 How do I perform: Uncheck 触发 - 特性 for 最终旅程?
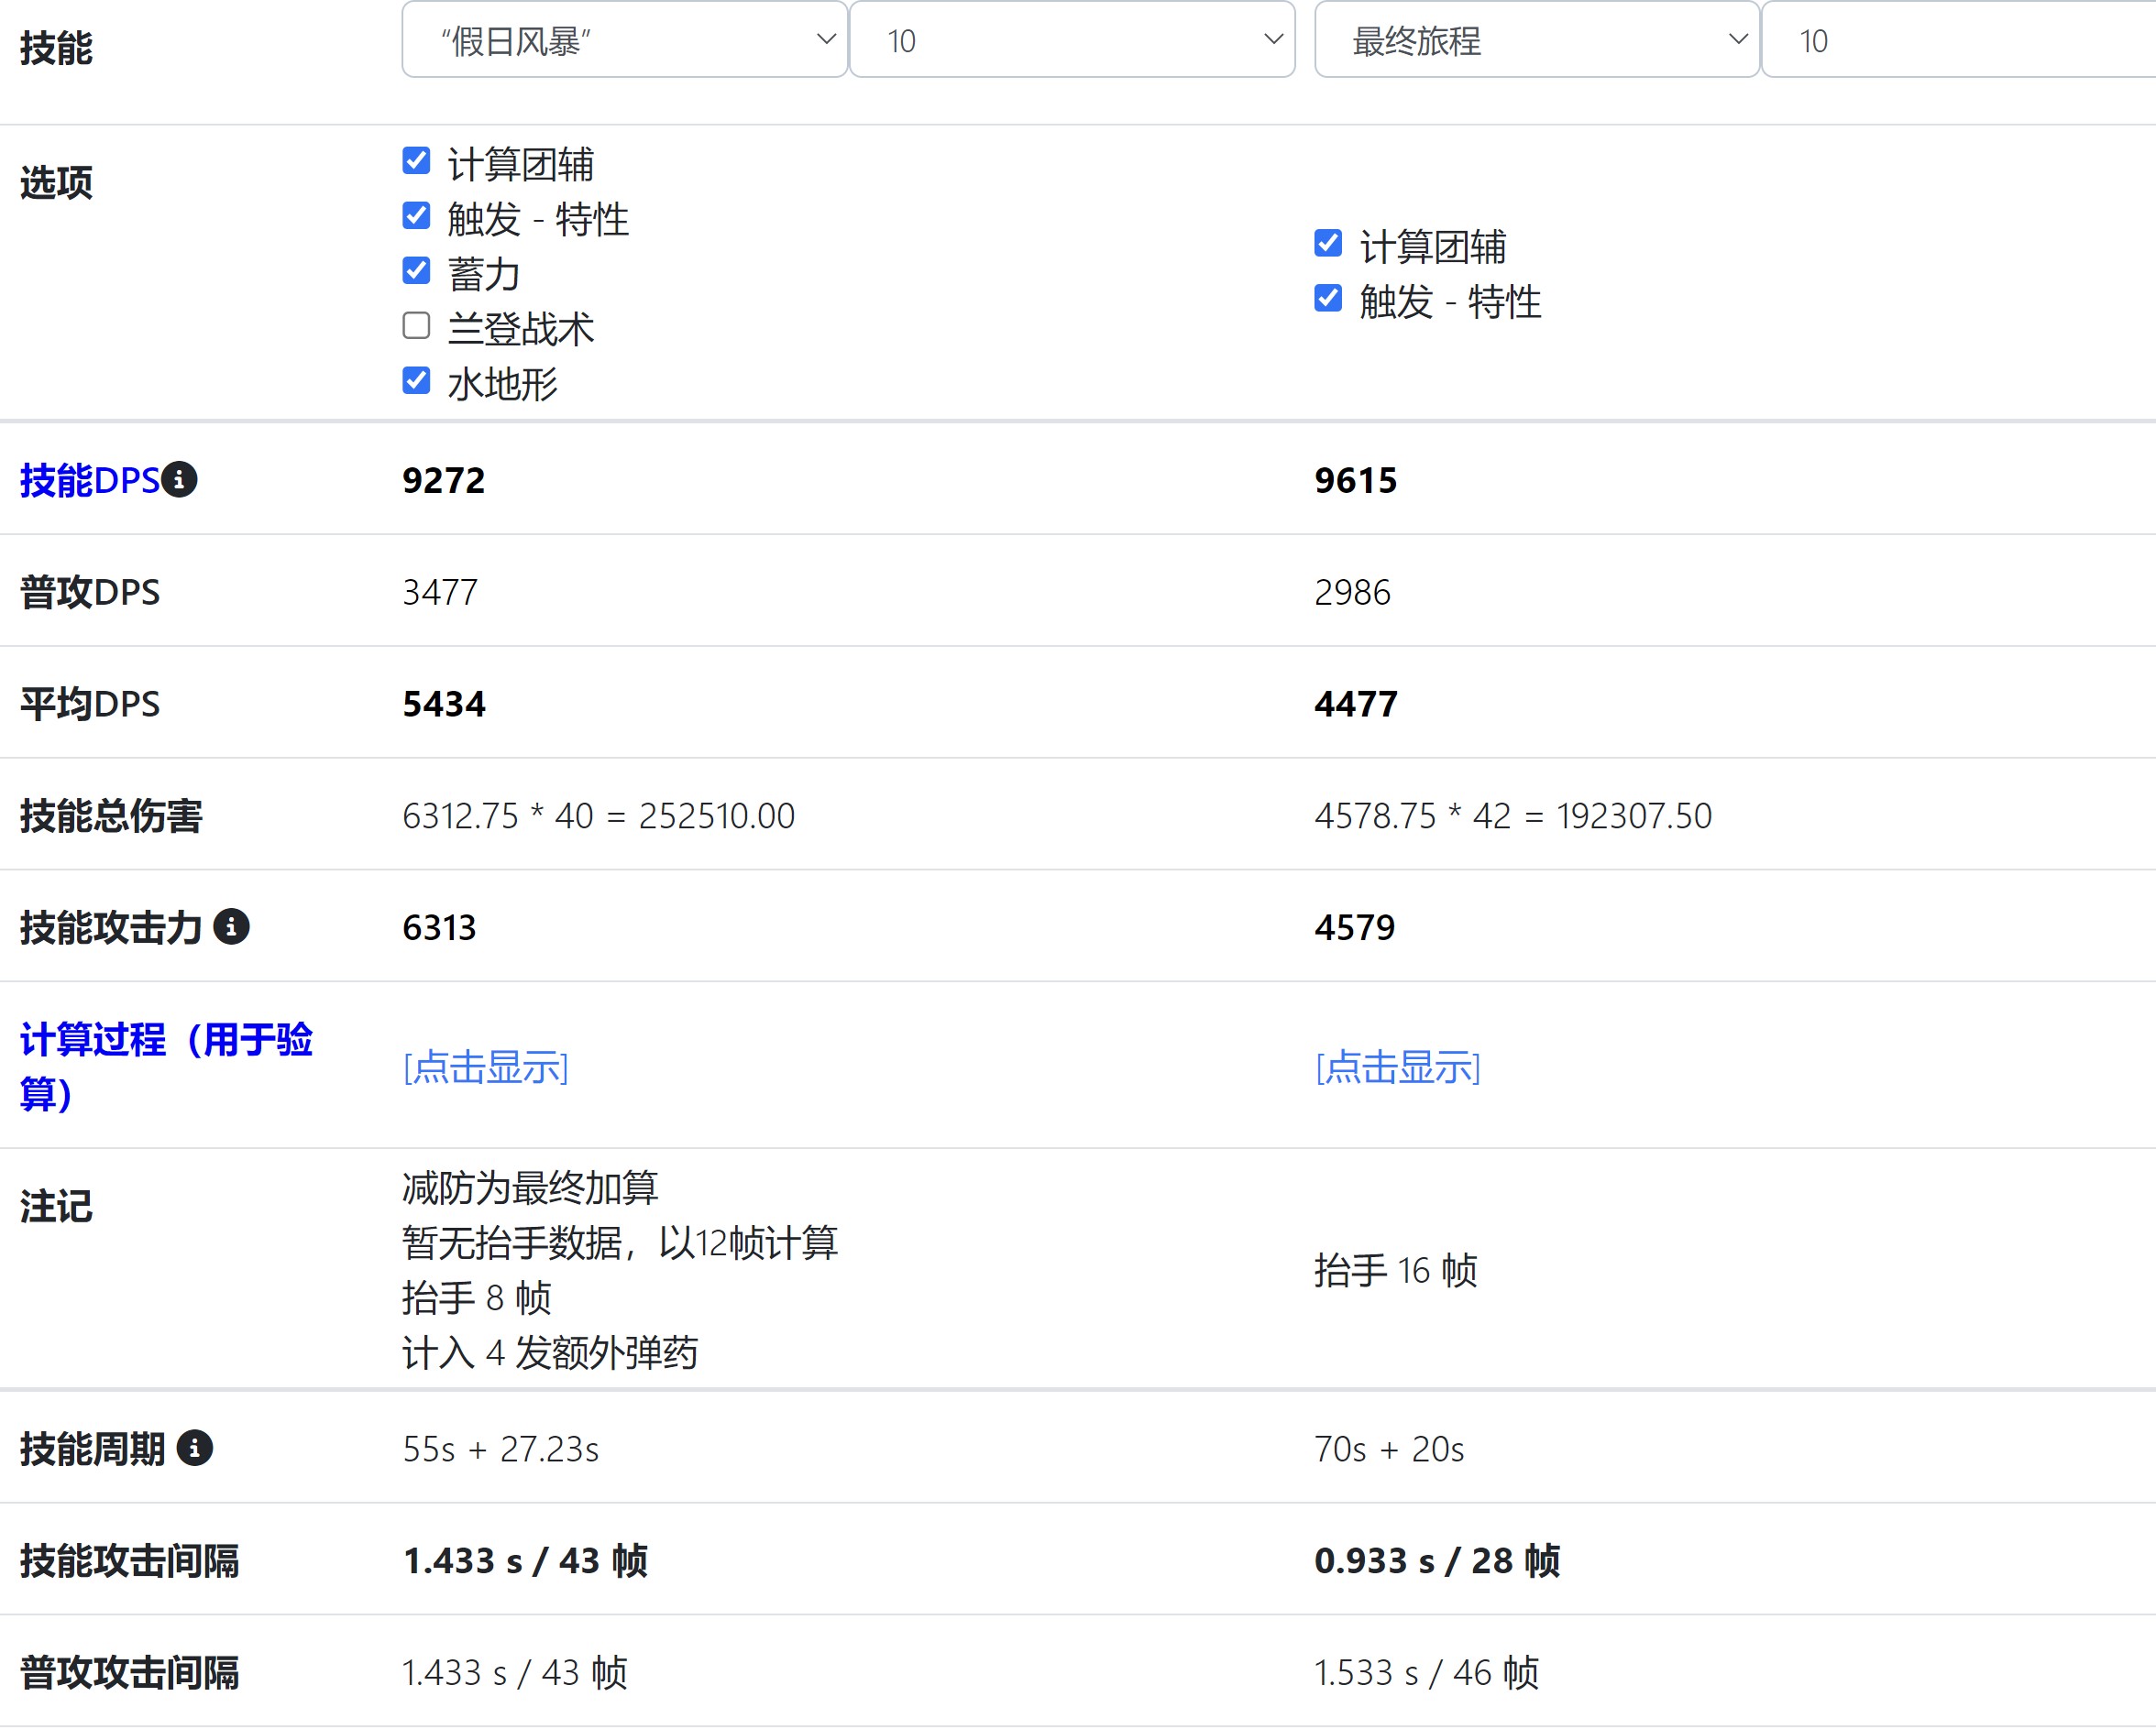(1327, 299)
